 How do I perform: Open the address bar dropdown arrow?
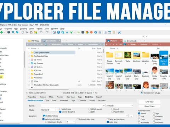tap(143, 37)
